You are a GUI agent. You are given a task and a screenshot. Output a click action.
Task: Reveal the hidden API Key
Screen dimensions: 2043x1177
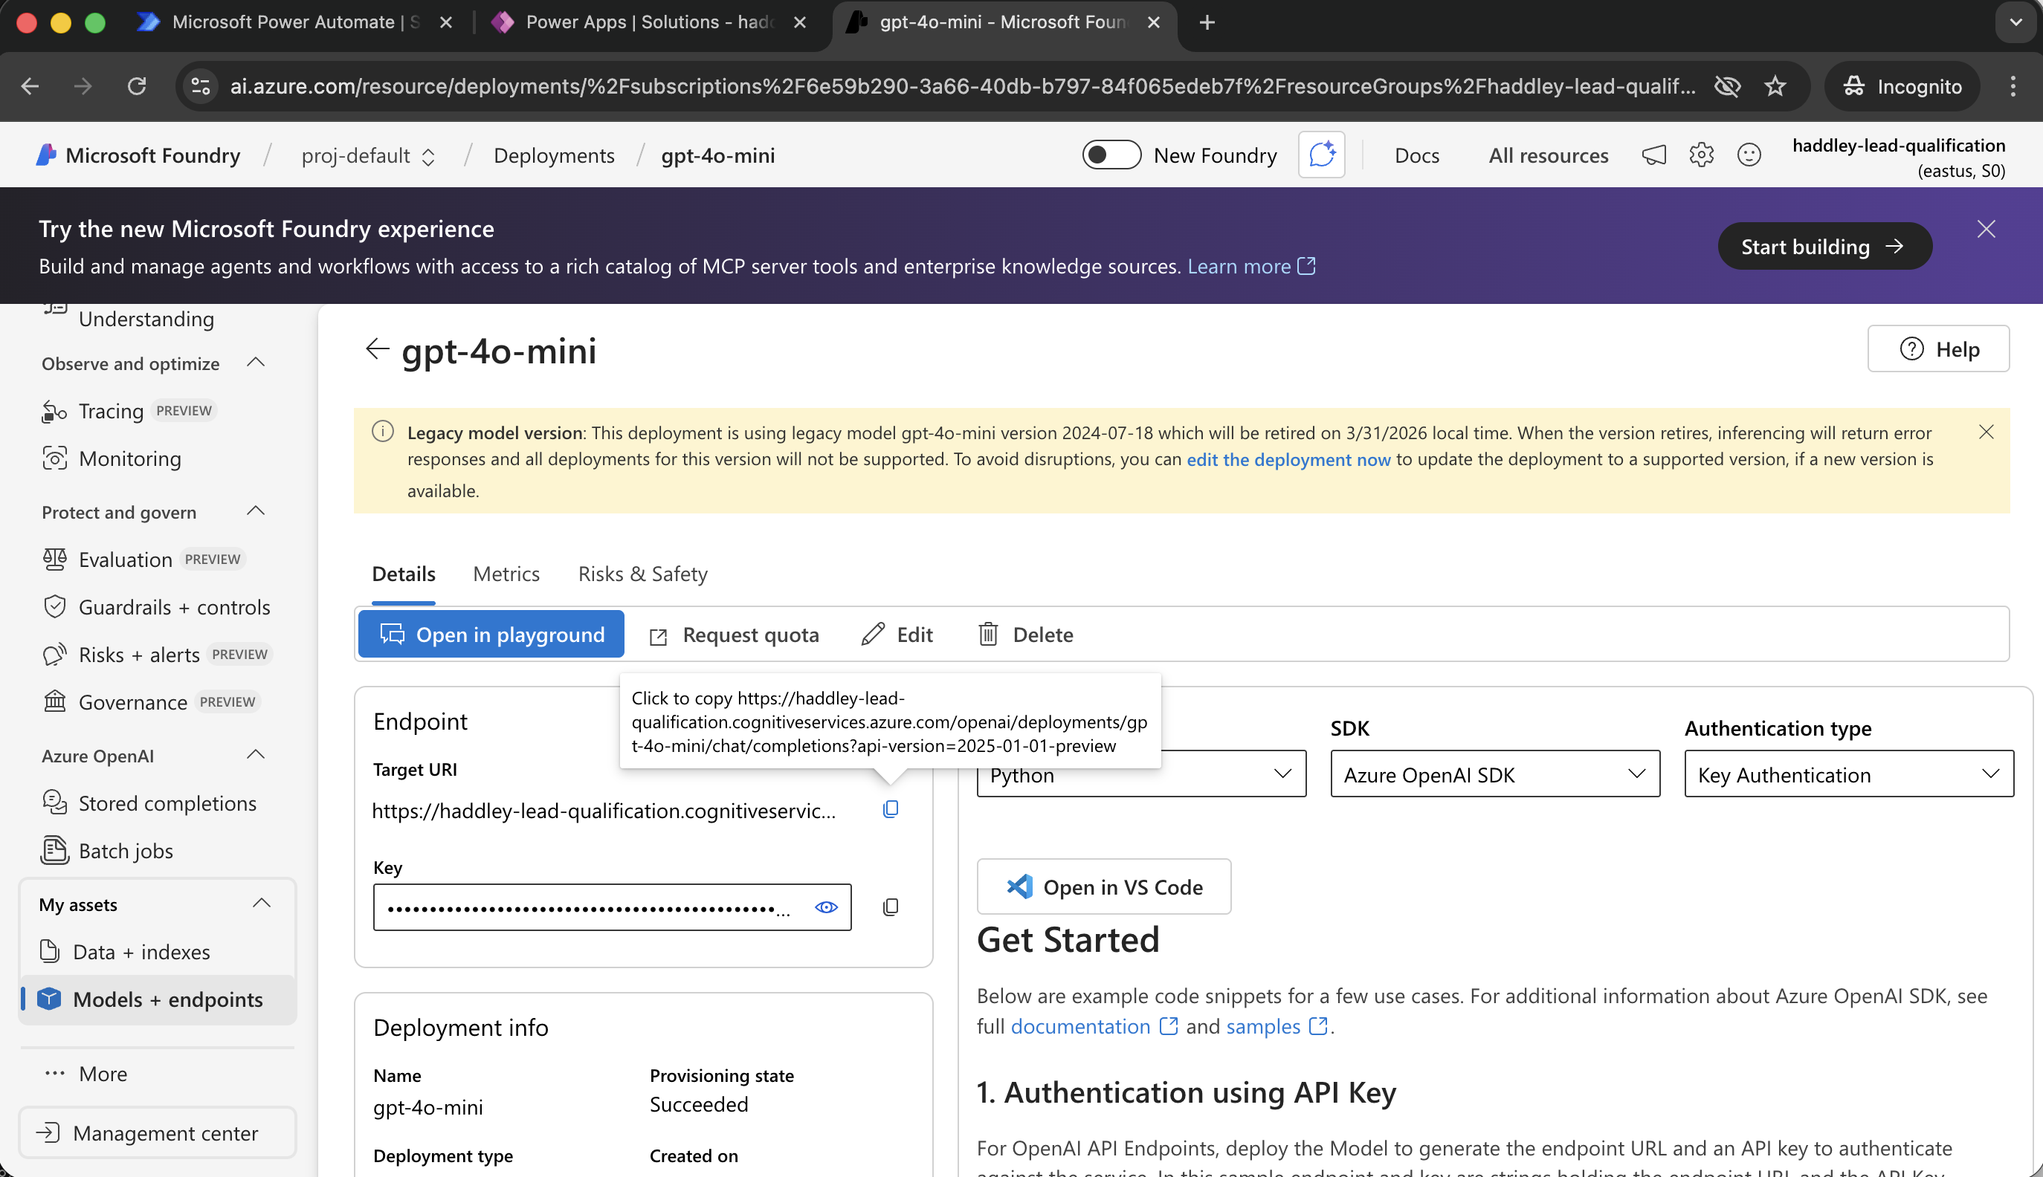[825, 907]
